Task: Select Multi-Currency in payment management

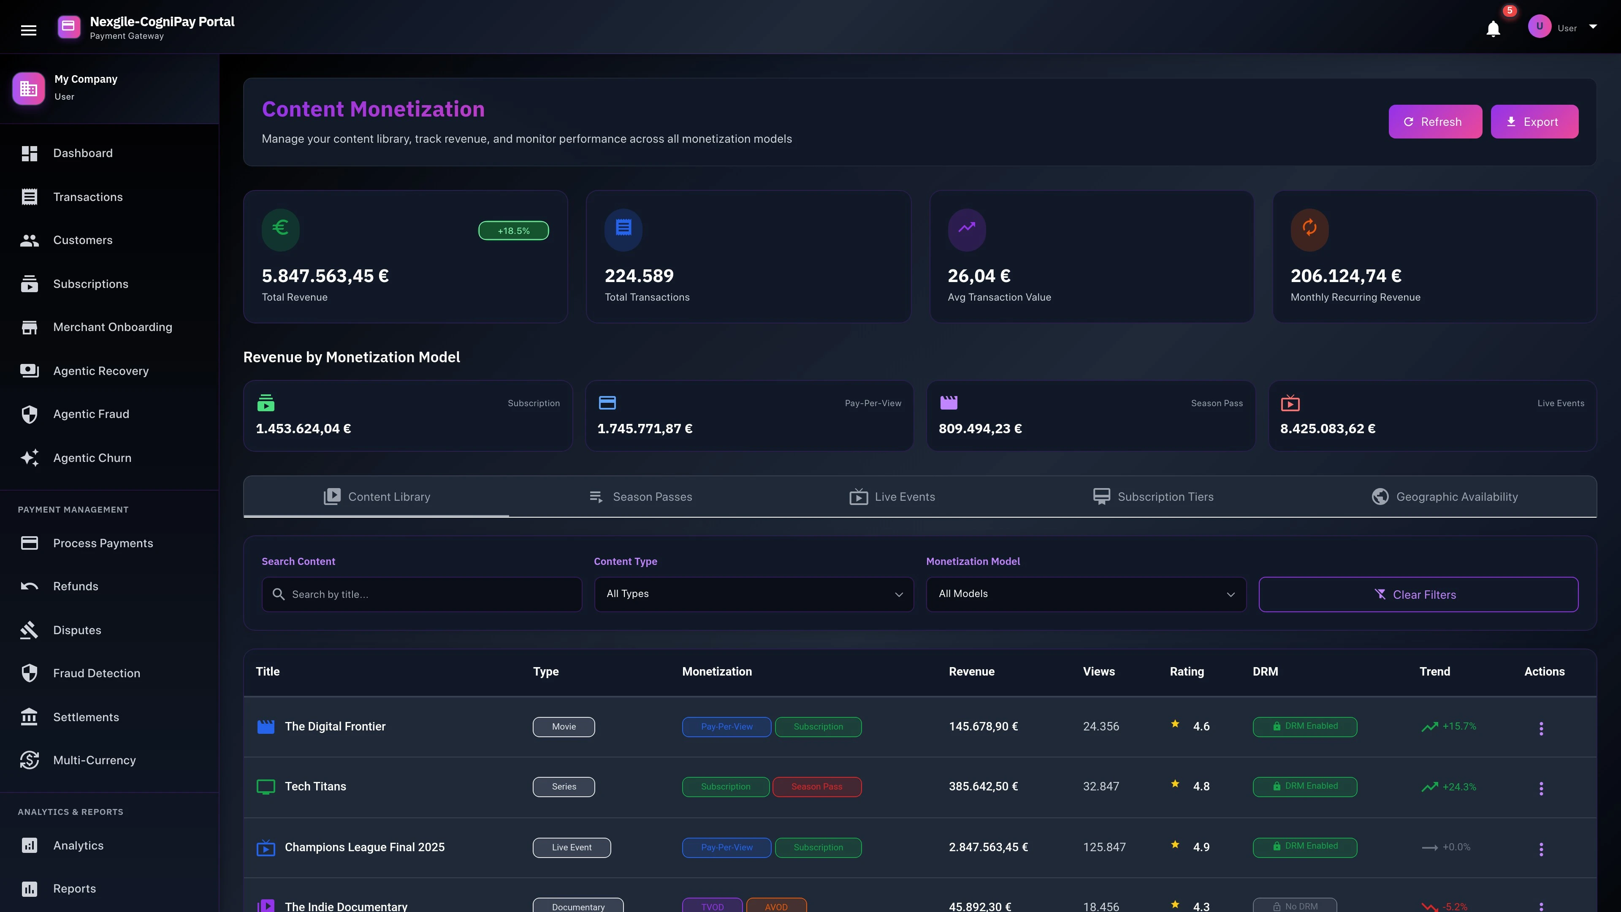Action: (x=94, y=760)
